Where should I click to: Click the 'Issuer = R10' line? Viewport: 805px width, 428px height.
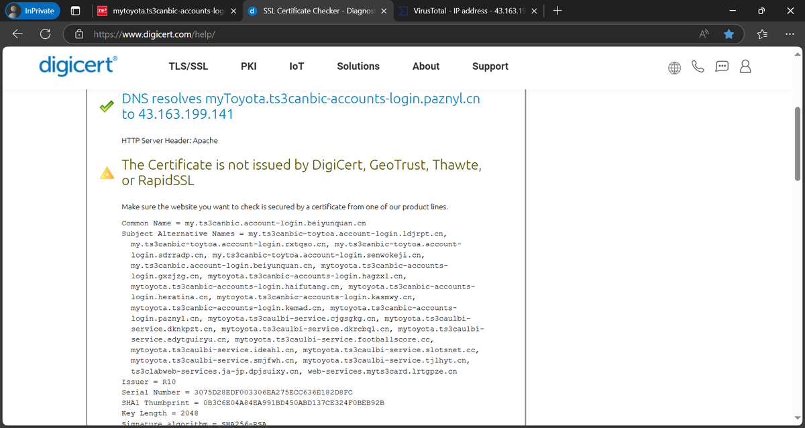[x=148, y=381]
